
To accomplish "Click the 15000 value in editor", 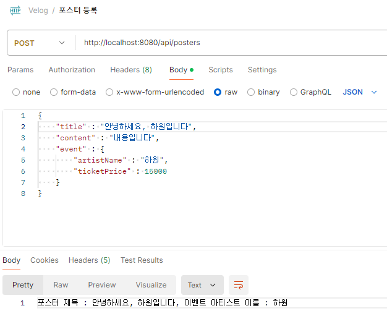I will [x=156, y=171].
